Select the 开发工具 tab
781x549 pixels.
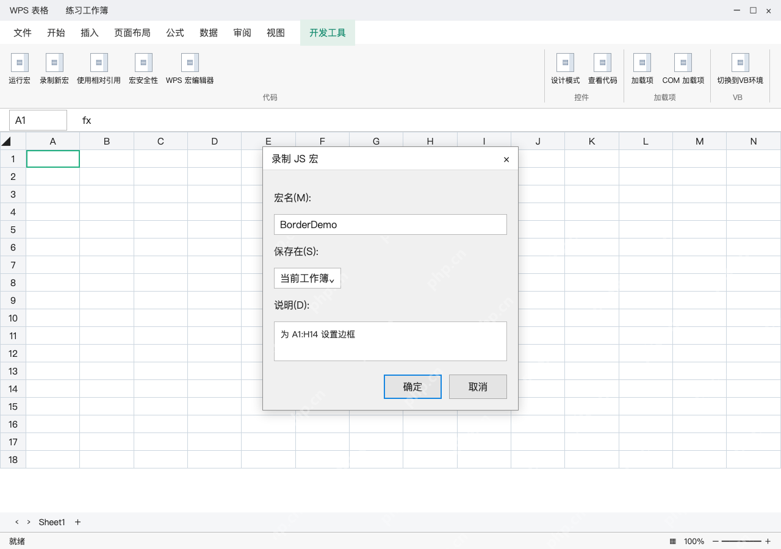pyautogui.click(x=328, y=33)
